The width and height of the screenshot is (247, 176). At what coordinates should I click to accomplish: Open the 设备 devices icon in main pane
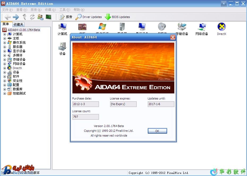62,49
